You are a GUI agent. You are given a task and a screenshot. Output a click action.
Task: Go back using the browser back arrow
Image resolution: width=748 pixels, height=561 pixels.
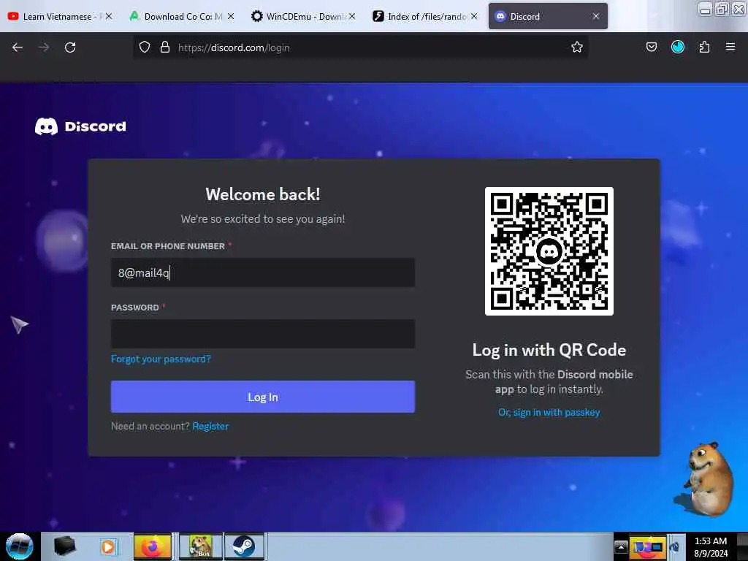pyautogui.click(x=18, y=47)
